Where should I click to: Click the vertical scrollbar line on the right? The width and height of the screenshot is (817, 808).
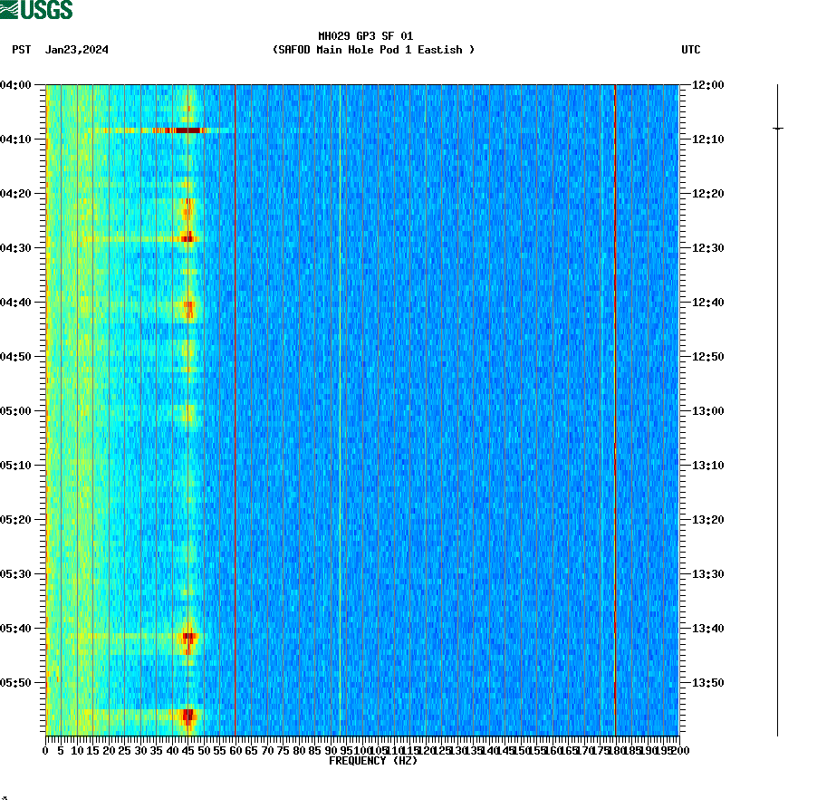coord(776,408)
